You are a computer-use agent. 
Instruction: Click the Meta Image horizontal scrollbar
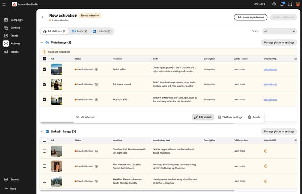(137, 123)
